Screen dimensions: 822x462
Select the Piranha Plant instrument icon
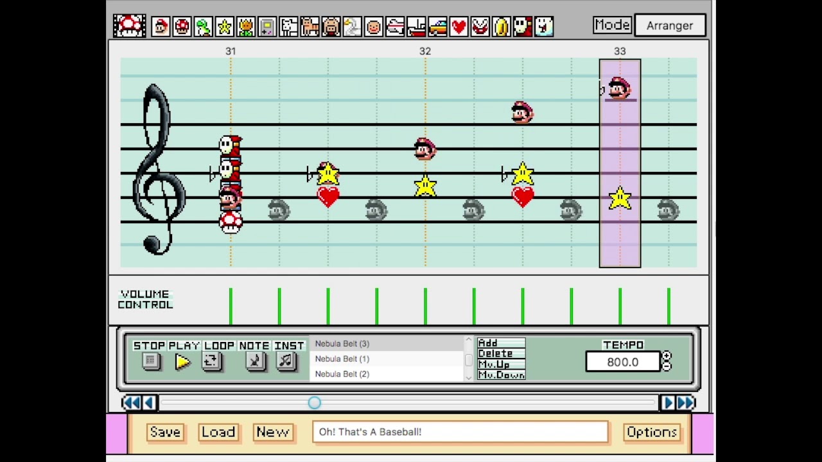click(480, 26)
